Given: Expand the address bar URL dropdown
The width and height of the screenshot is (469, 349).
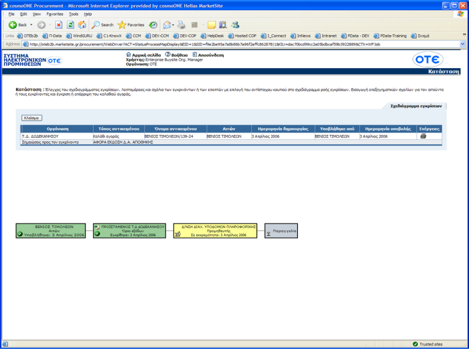Looking at the screenshot, I should pos(462,44).
